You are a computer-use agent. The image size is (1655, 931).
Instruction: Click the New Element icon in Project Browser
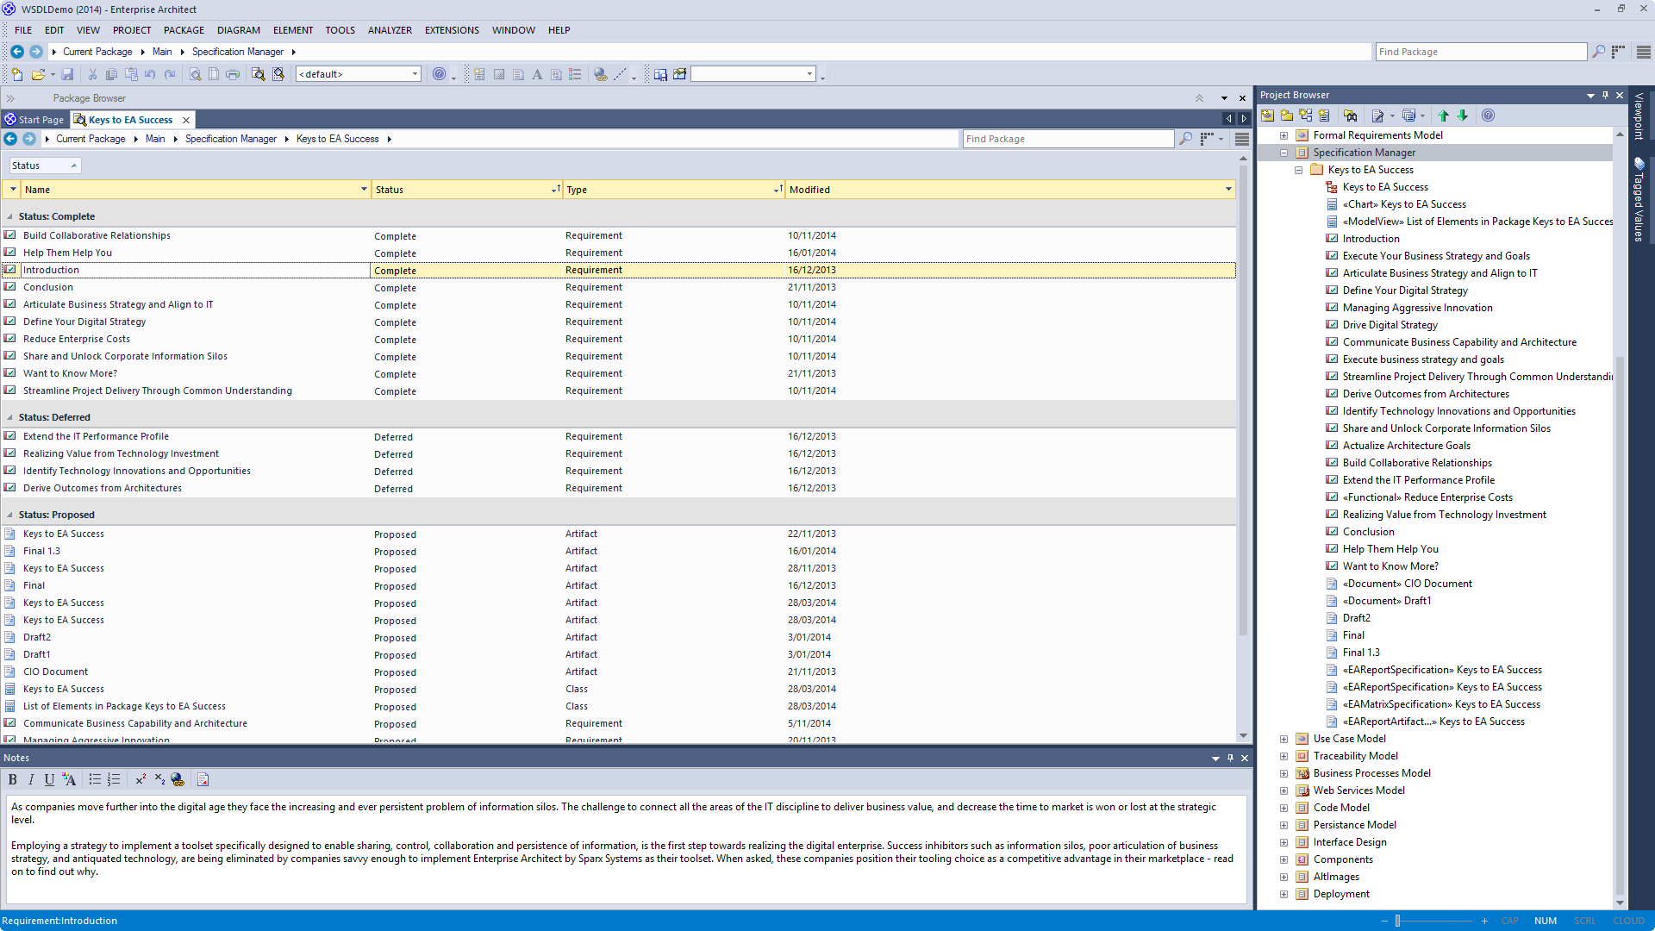click(1324, 116)
